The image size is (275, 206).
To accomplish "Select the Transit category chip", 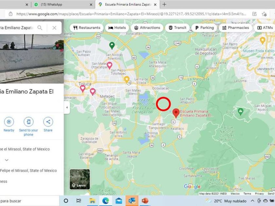I will (x=177, y=28).
